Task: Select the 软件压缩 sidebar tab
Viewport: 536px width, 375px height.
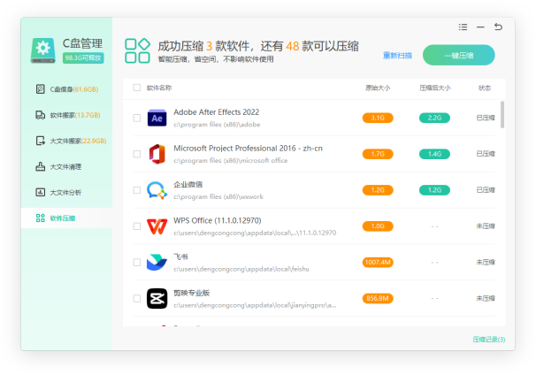Action: click(66, 218)
